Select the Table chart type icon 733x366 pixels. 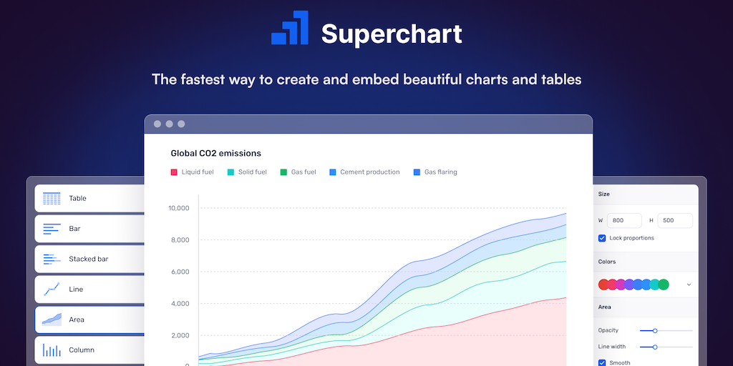[52, 198]
